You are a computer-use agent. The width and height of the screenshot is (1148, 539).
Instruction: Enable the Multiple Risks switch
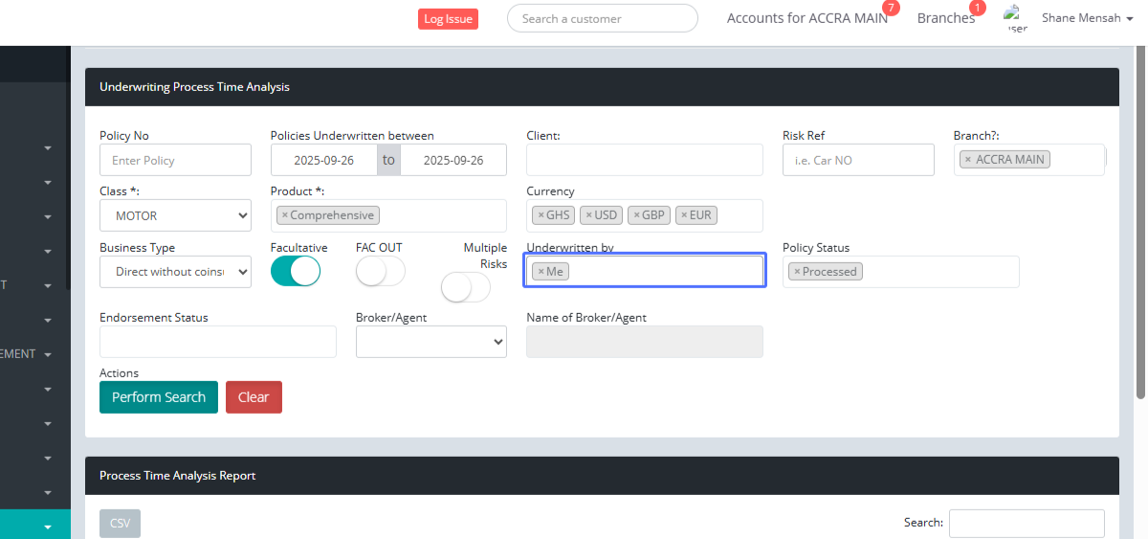click(465, 287)
